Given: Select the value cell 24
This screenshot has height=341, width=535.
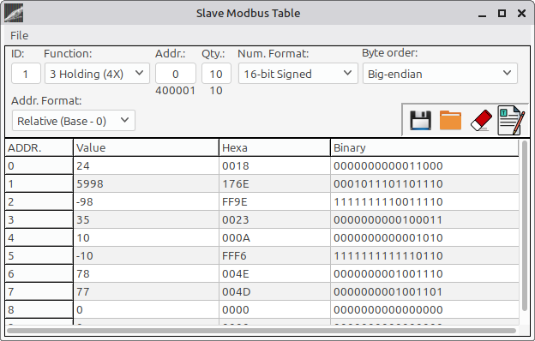Looking at the screenshot, I should (146, 165).
